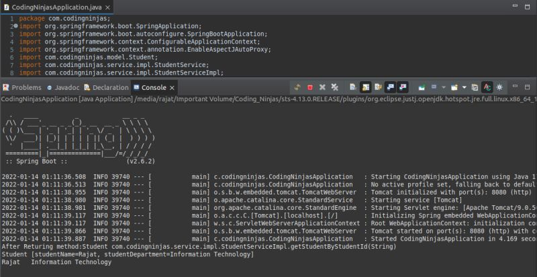Click the 'After Returing method' output line
This screenshot has width=537, height=277.
tap(199, 247)
